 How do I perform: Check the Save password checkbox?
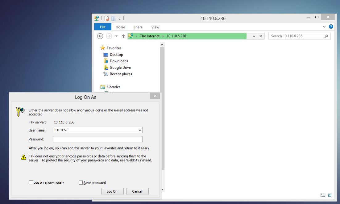pyautogui.click(x=80, y=182)
